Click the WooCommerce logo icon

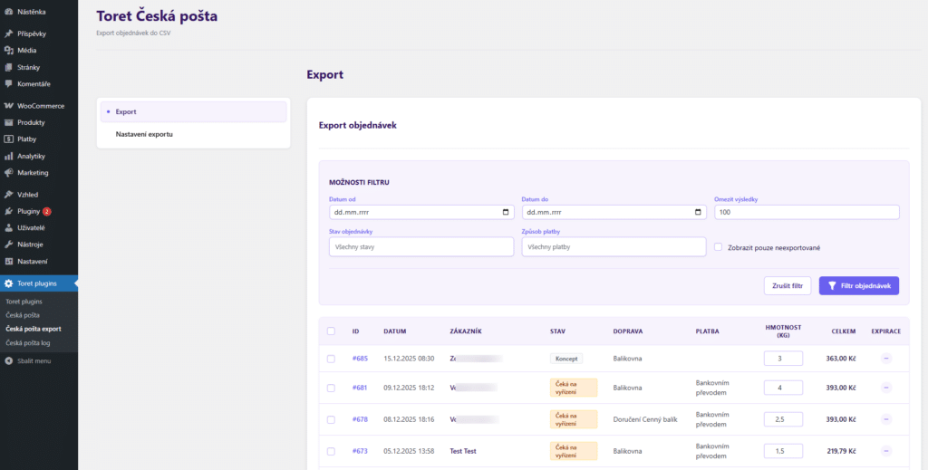pyautogui.click(x=9, y=106)
